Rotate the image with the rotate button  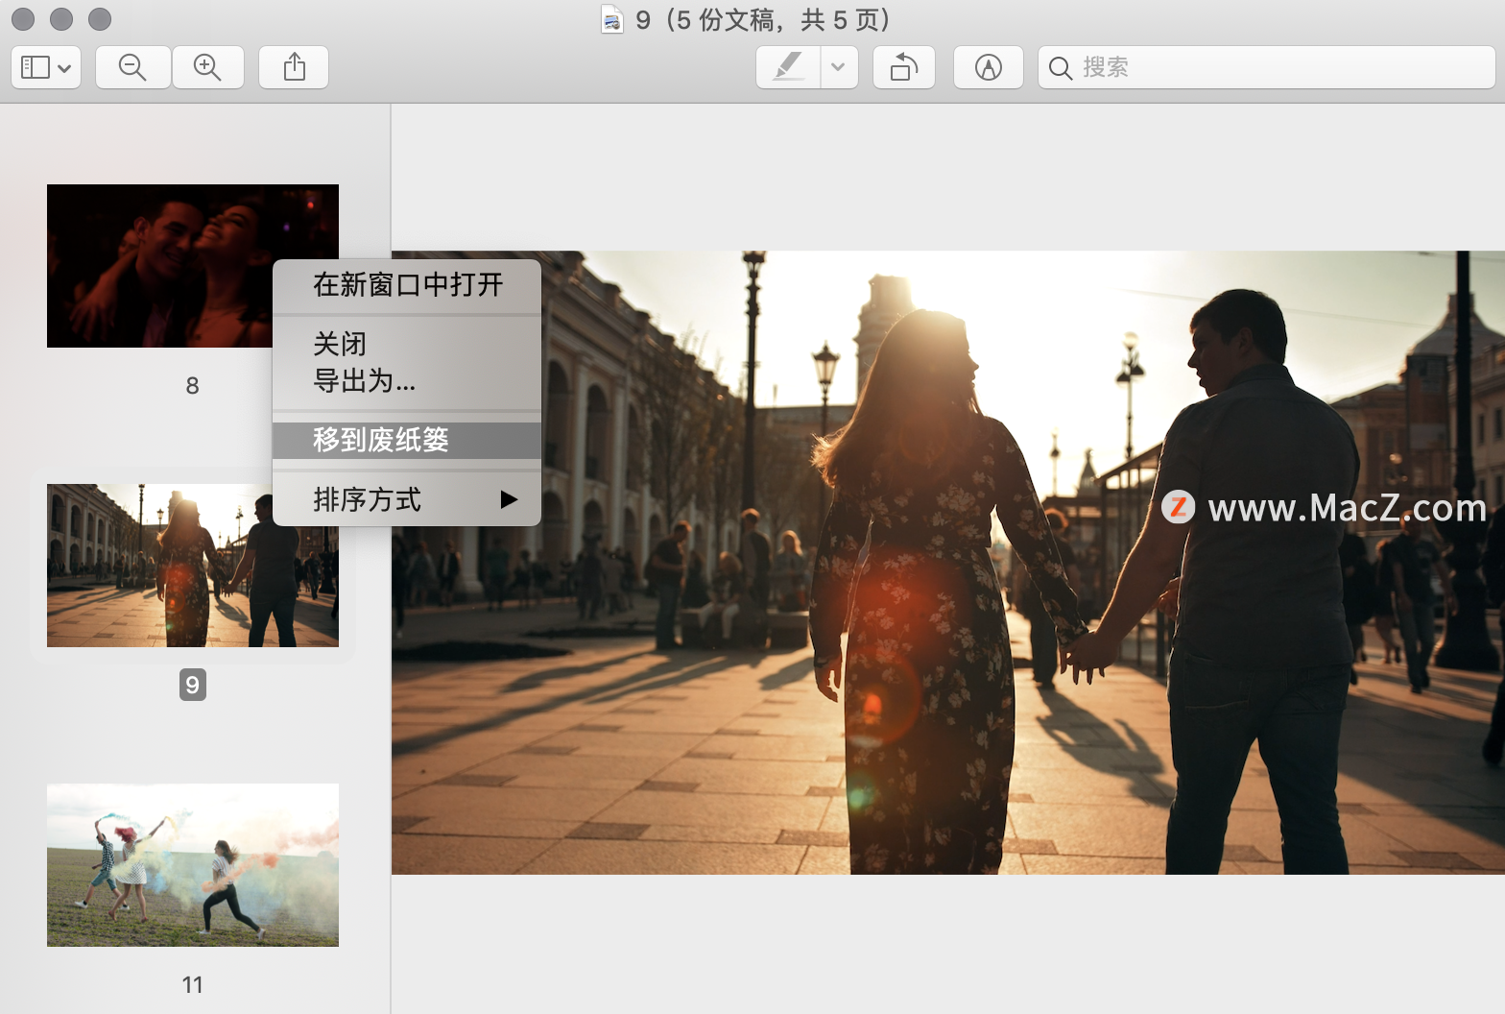point(904,67)
